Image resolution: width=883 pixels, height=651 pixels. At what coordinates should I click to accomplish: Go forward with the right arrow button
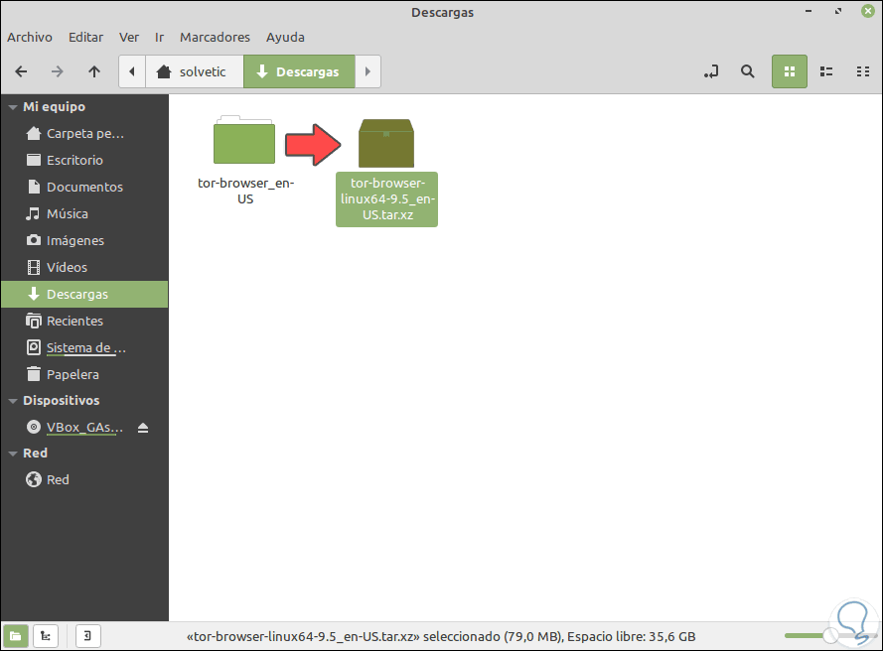point(58,71)
